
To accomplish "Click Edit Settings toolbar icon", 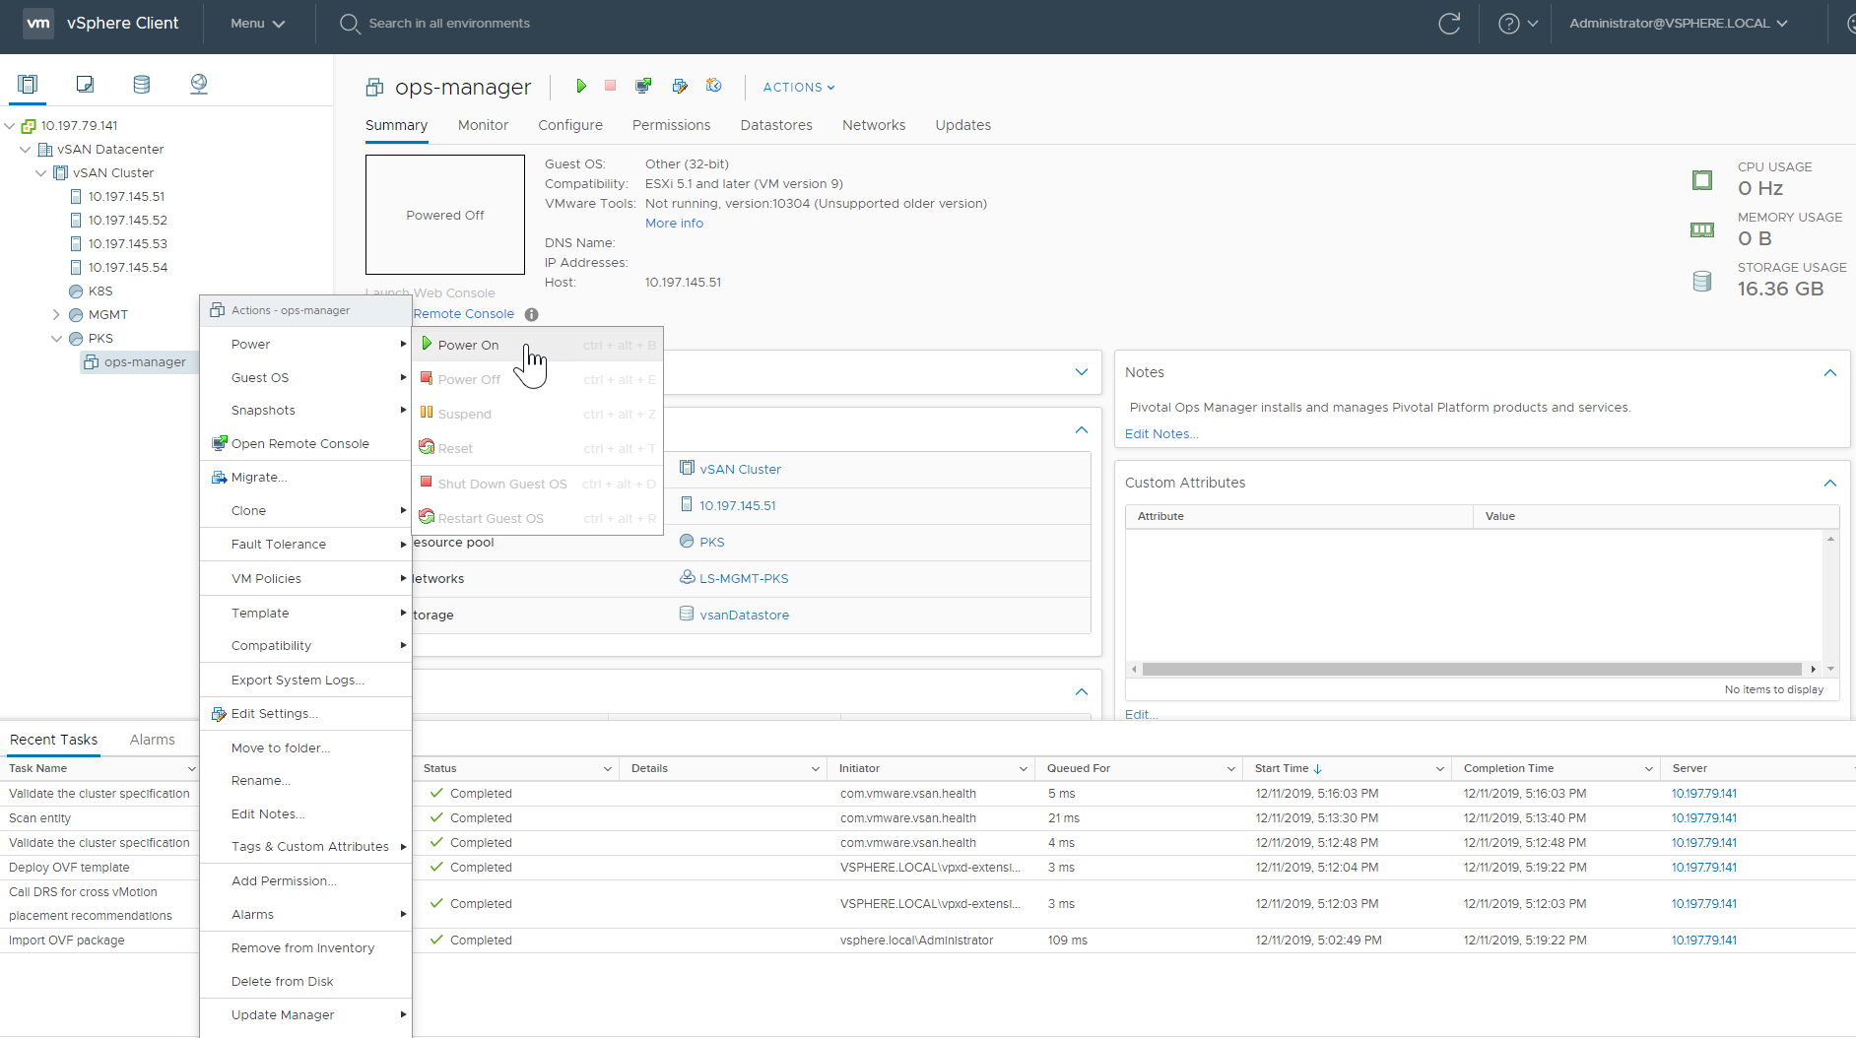I will click(x=680, y=87).
